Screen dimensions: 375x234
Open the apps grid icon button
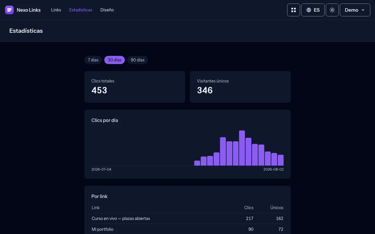click(x=294, y=10)
